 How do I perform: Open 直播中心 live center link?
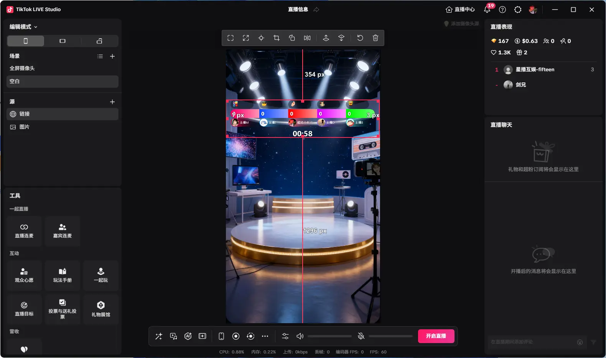(460, 10)
